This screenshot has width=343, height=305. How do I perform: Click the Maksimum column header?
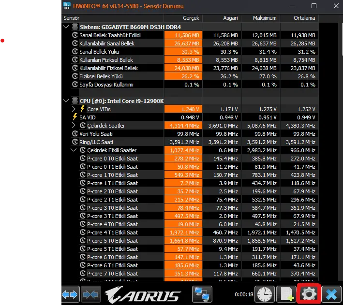tap(261, 18)
